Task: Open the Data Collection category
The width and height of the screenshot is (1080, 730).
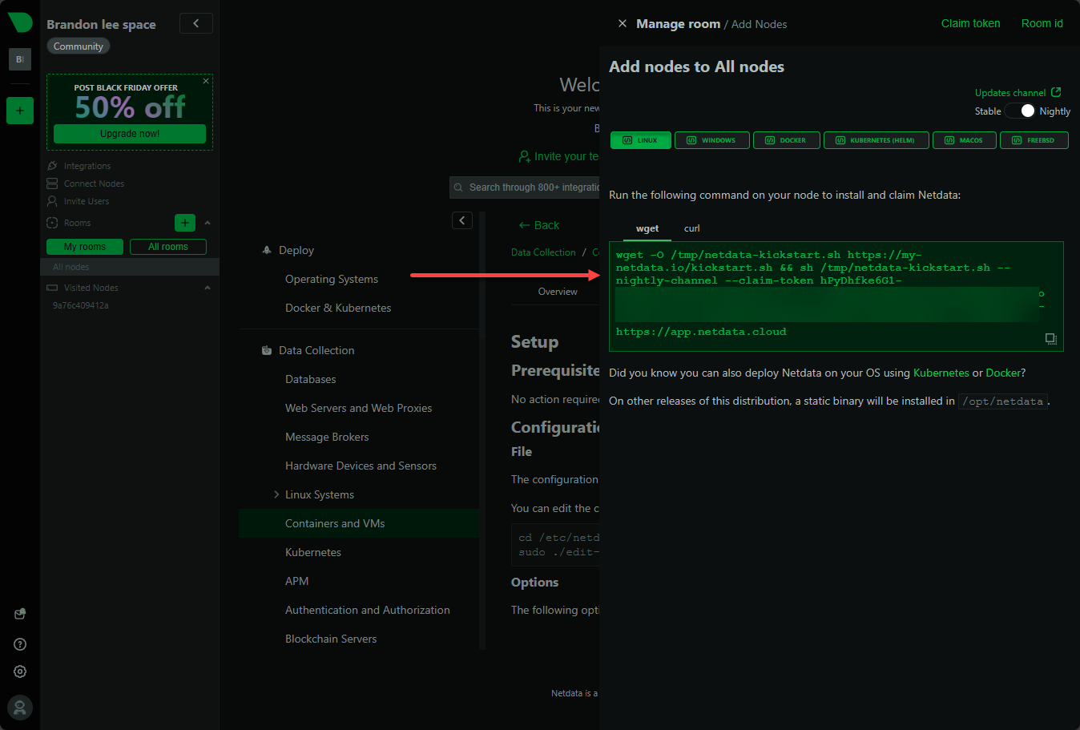Action: [316, 350]
